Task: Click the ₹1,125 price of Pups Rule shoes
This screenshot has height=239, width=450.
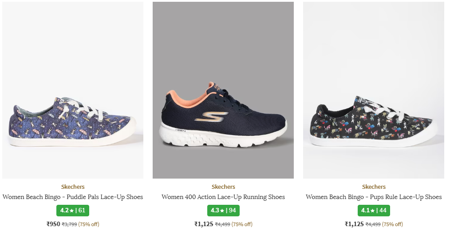Action: click(354, 224)
